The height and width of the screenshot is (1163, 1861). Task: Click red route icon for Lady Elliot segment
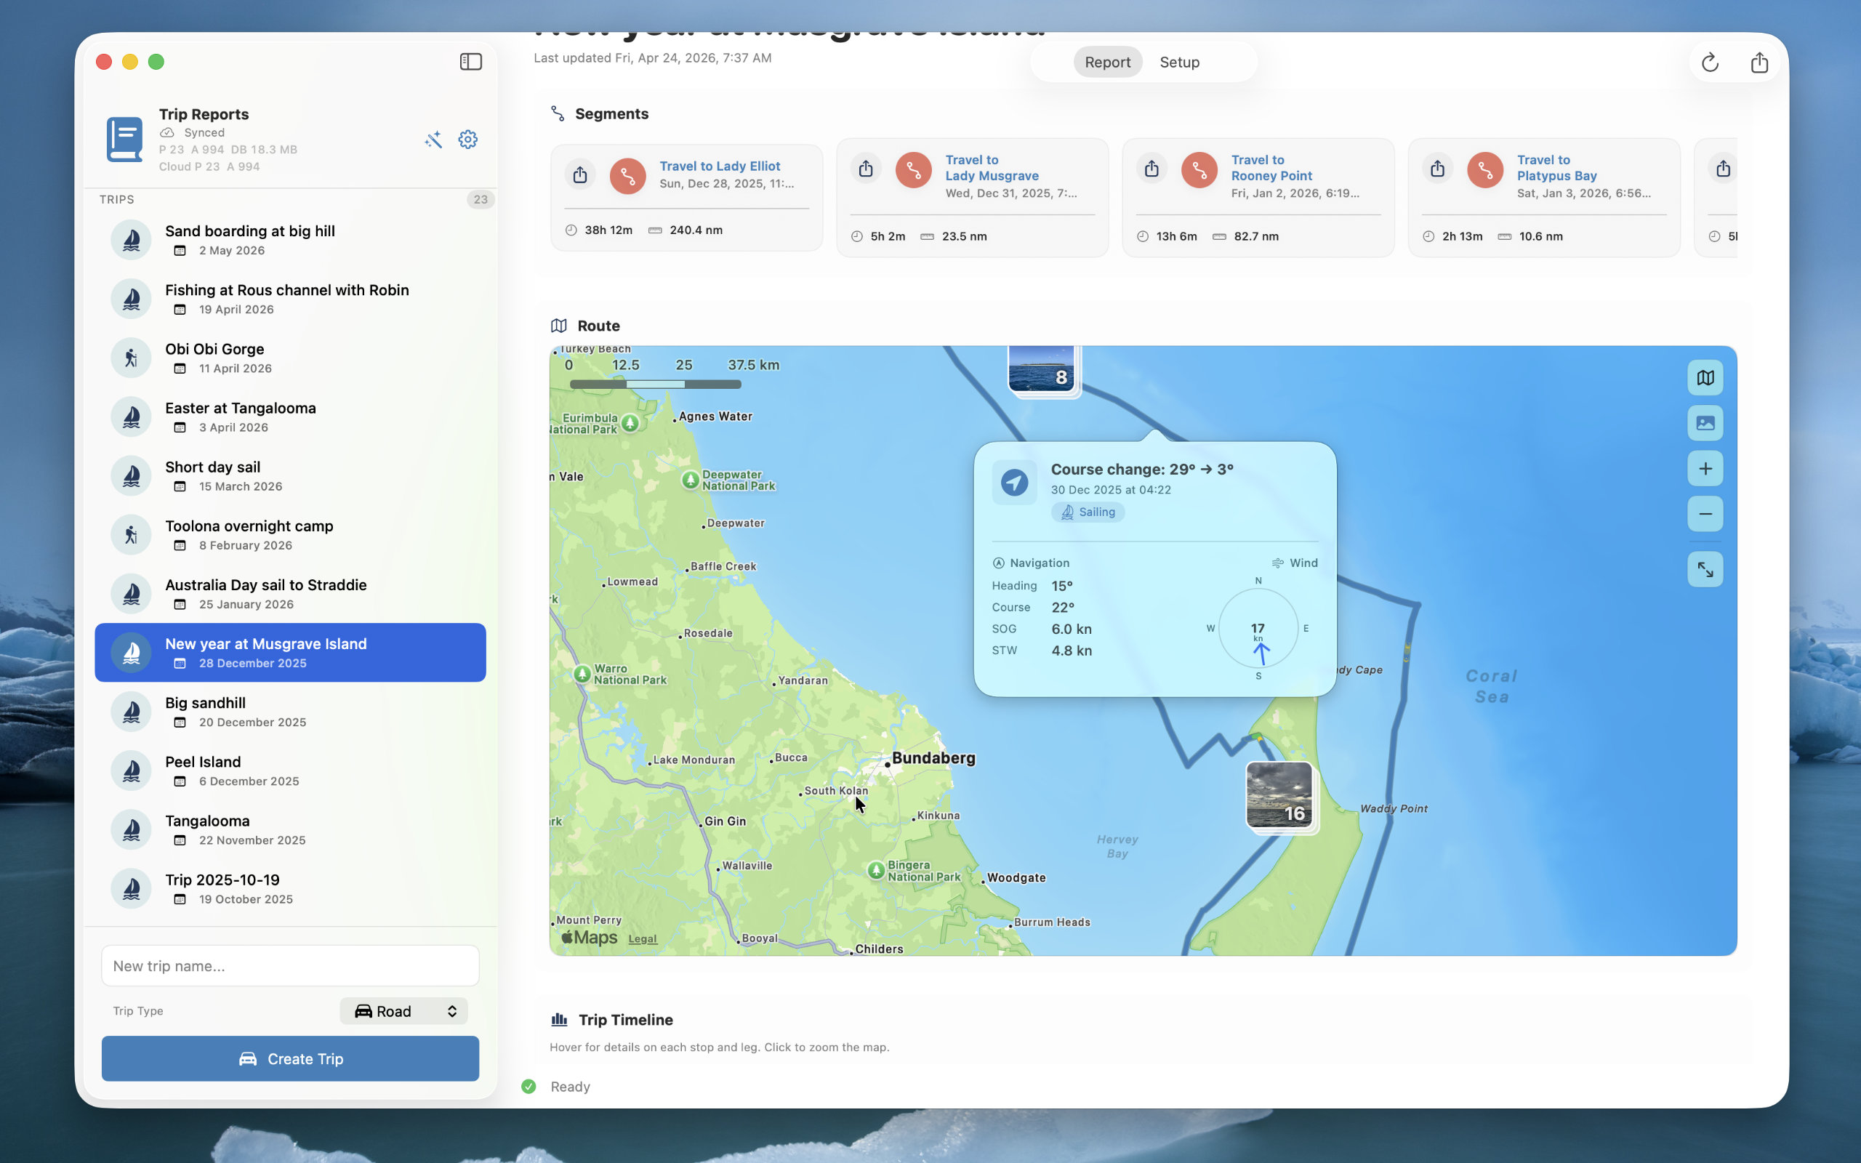pyautogui.click(x=628, y=176)
